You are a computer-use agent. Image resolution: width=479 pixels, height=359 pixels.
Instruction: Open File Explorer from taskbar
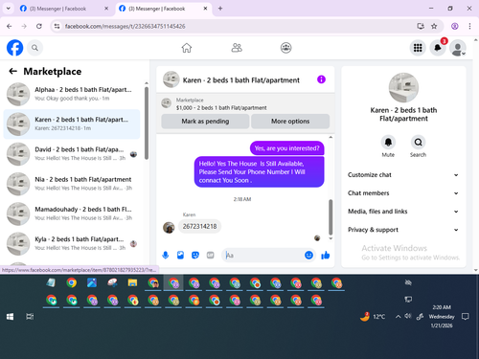point(132,282)
